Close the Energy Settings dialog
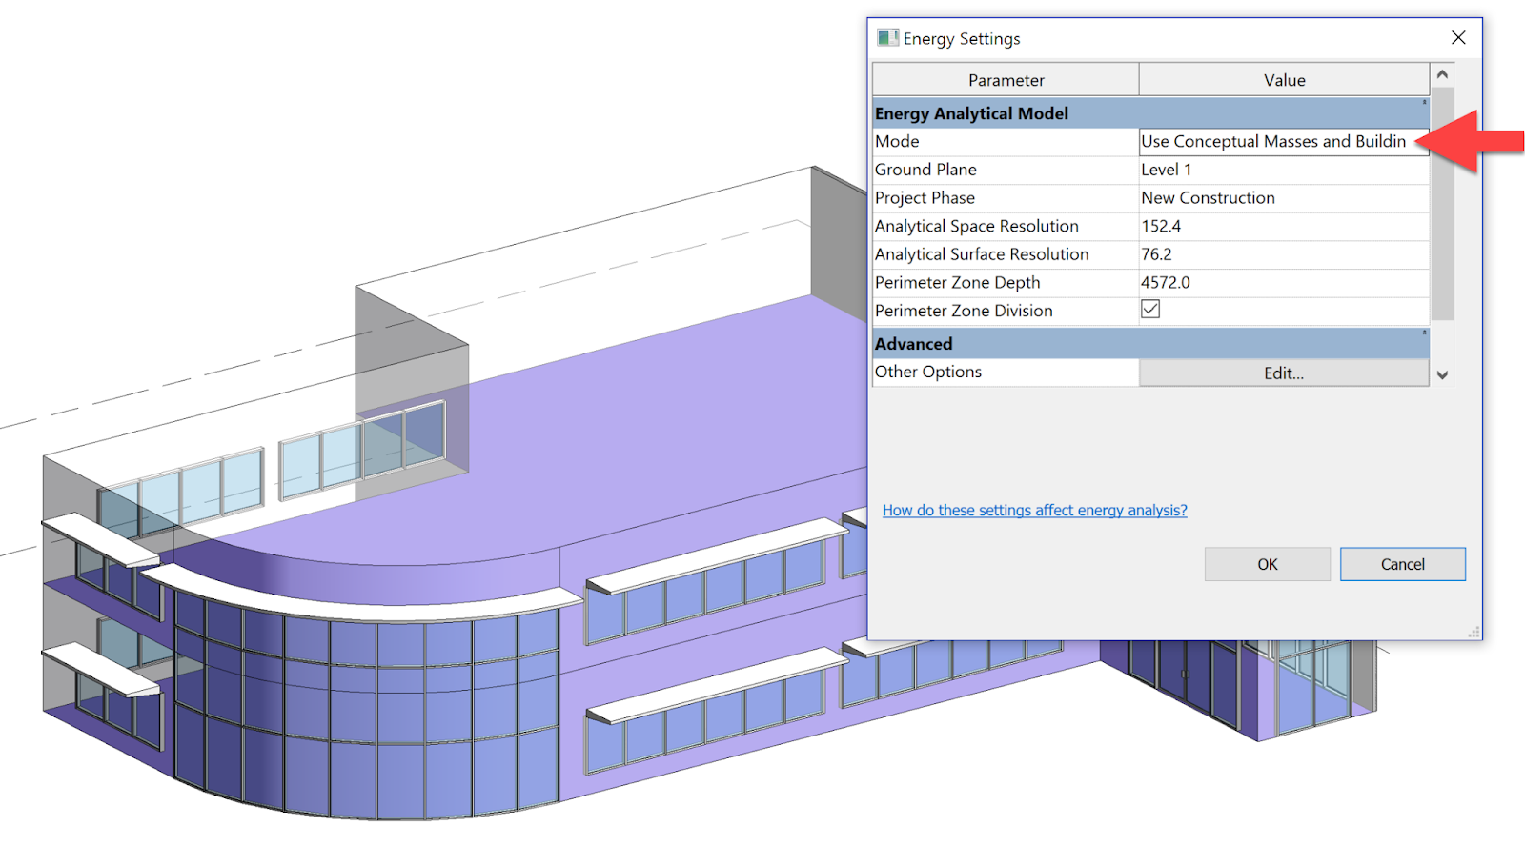 click(x=1458, y=38)
